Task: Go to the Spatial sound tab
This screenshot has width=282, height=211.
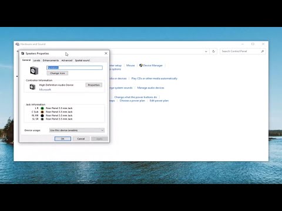Action: point(82,60)
